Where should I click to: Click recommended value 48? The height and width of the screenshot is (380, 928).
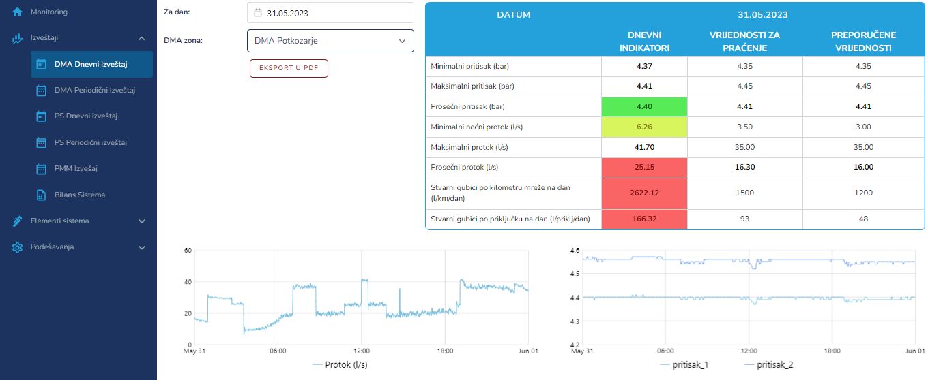point(863,219)
